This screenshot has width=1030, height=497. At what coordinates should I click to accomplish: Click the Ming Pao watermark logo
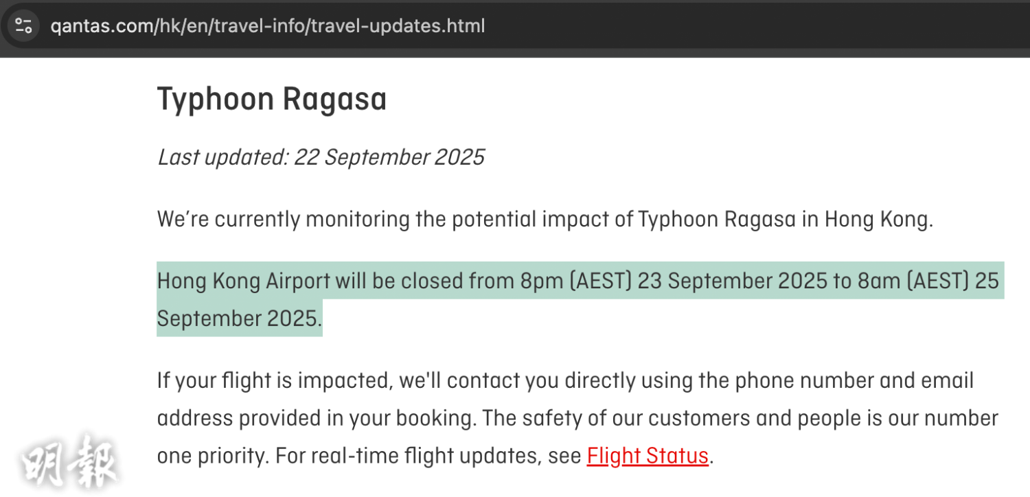tap(70, 460)
